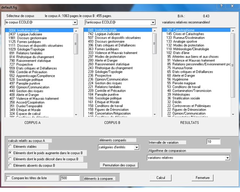The image size is (240, 192).
Task: Select '161 Ethique et Morale' in Corpus B
Action: tap(118, 102)
